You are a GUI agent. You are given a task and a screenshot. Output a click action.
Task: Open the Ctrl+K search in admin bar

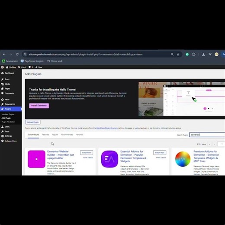pos(22,67)
